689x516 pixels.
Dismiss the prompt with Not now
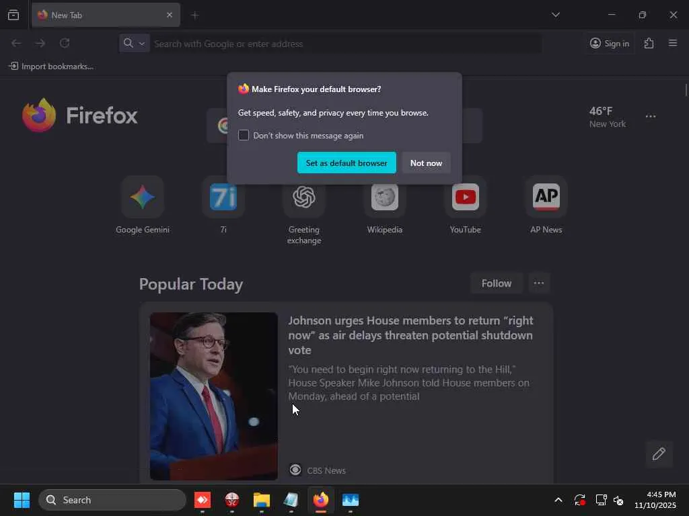coord(426,163)
